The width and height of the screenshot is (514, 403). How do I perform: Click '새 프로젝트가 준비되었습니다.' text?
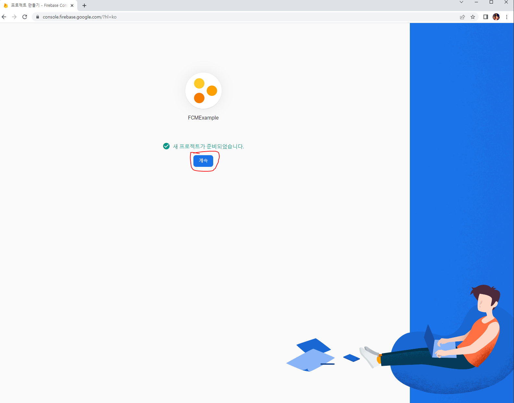[x=208, y=146]
